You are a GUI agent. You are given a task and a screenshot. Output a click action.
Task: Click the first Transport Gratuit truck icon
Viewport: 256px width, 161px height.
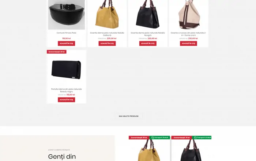(x=153, y=138)
